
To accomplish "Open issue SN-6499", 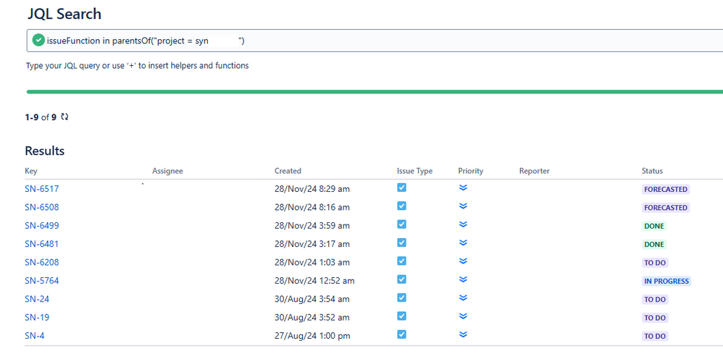I will click(x=42, y=226).
